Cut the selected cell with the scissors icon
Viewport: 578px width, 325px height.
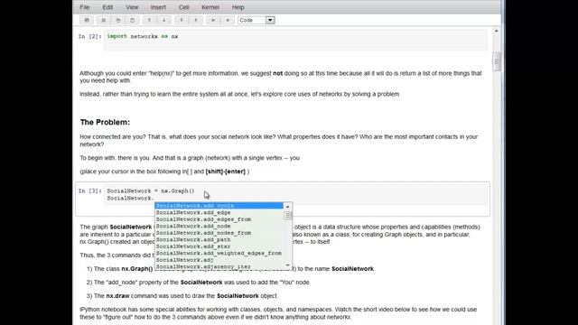104,20
